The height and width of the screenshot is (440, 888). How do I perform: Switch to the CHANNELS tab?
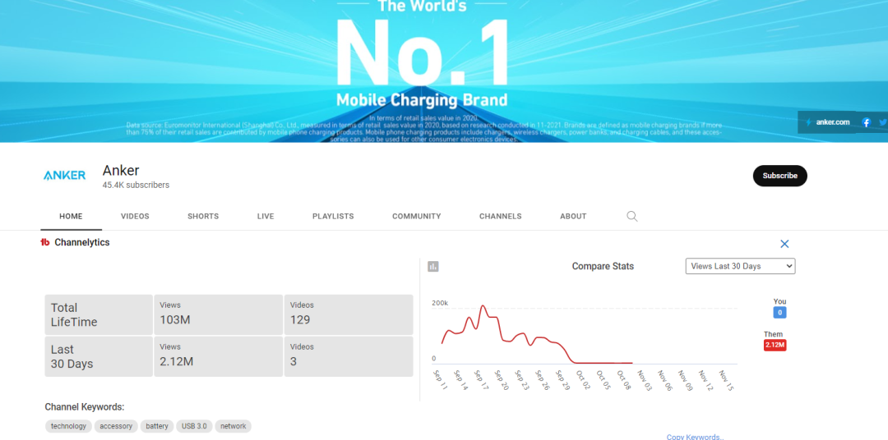500,216
